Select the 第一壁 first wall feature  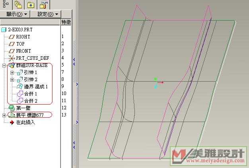click(x=23, y=108)
